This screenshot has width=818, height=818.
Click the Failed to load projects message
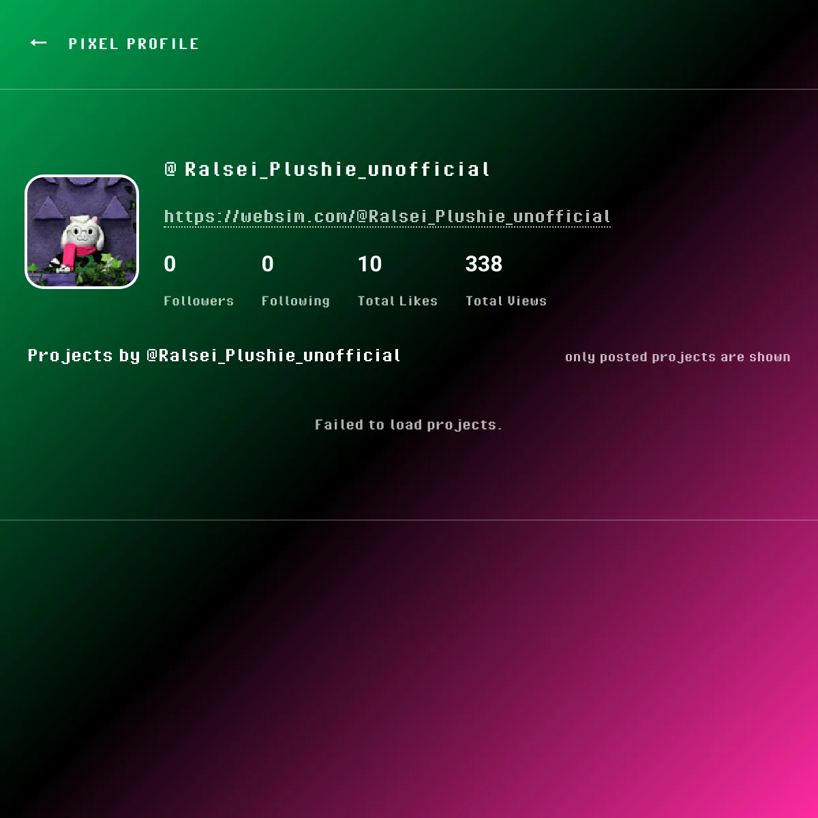pyautogui.click(x=408, y=425)
